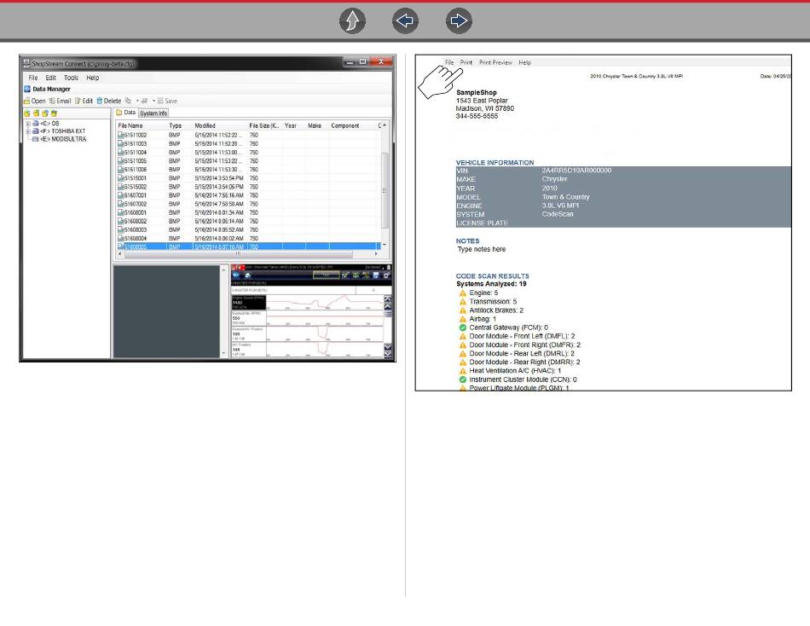The width and height of the screenshot is (810, 626).
Task: Open the File menu in the report window
Action: (x=449, y=62)
